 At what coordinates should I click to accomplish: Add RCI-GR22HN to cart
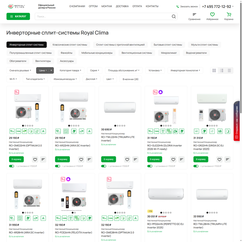pyautogui.click(x=201, y=159)
